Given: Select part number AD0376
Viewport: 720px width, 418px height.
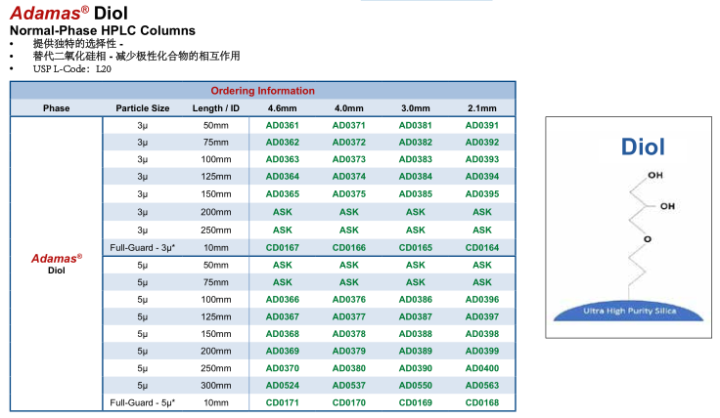Looking at the screenshot, I should pos(348,299).
